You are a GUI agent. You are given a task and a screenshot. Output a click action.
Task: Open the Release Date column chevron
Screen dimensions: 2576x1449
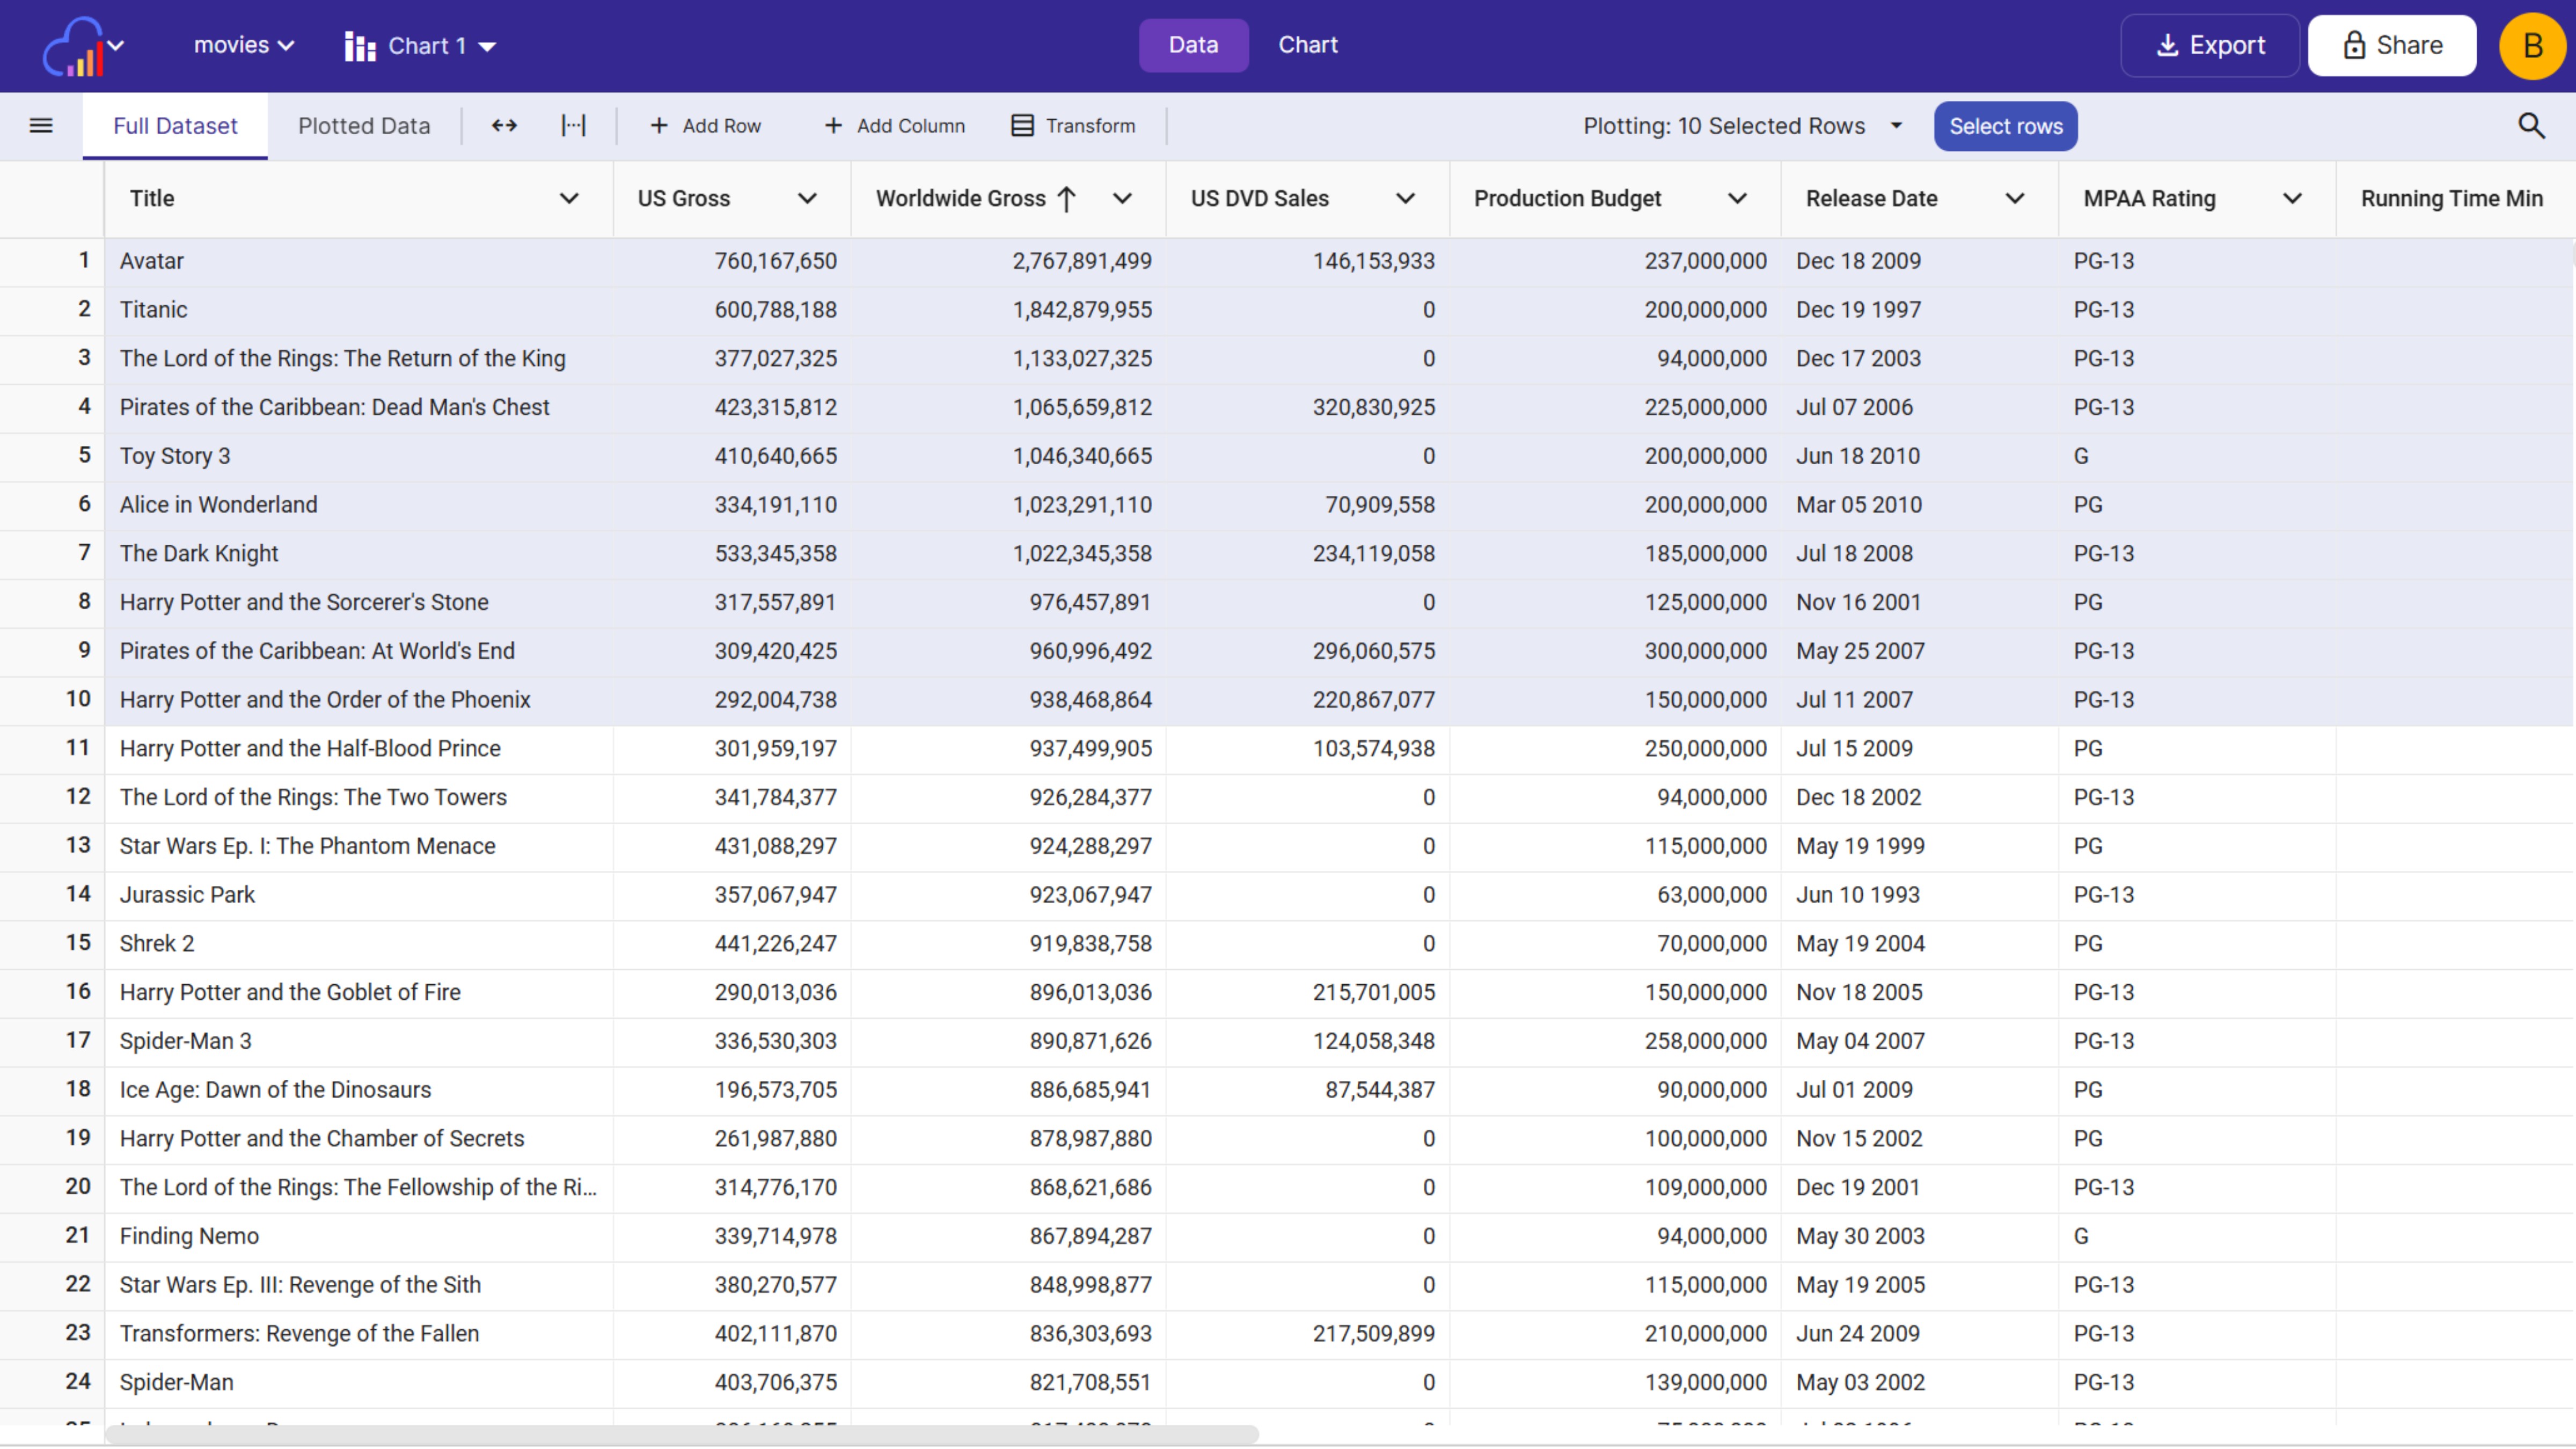[2015, 199]
